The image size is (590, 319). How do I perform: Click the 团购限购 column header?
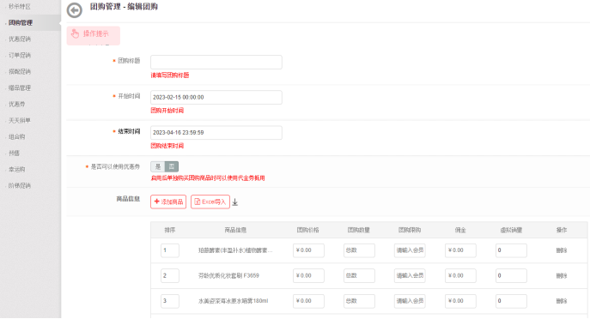410,230
